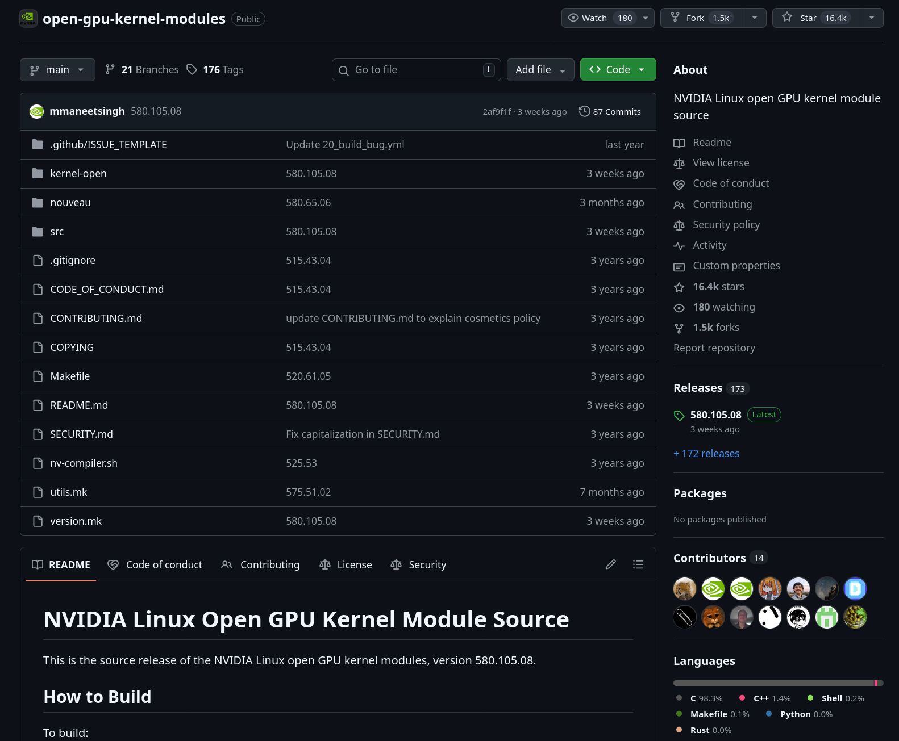The height and width of the screenshot is (741, 899).
Task: Click the Code of conduct heart icon in About
Action: click(679, 184)
